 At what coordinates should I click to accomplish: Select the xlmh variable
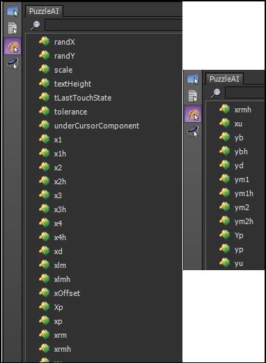(x=62, y=279)
